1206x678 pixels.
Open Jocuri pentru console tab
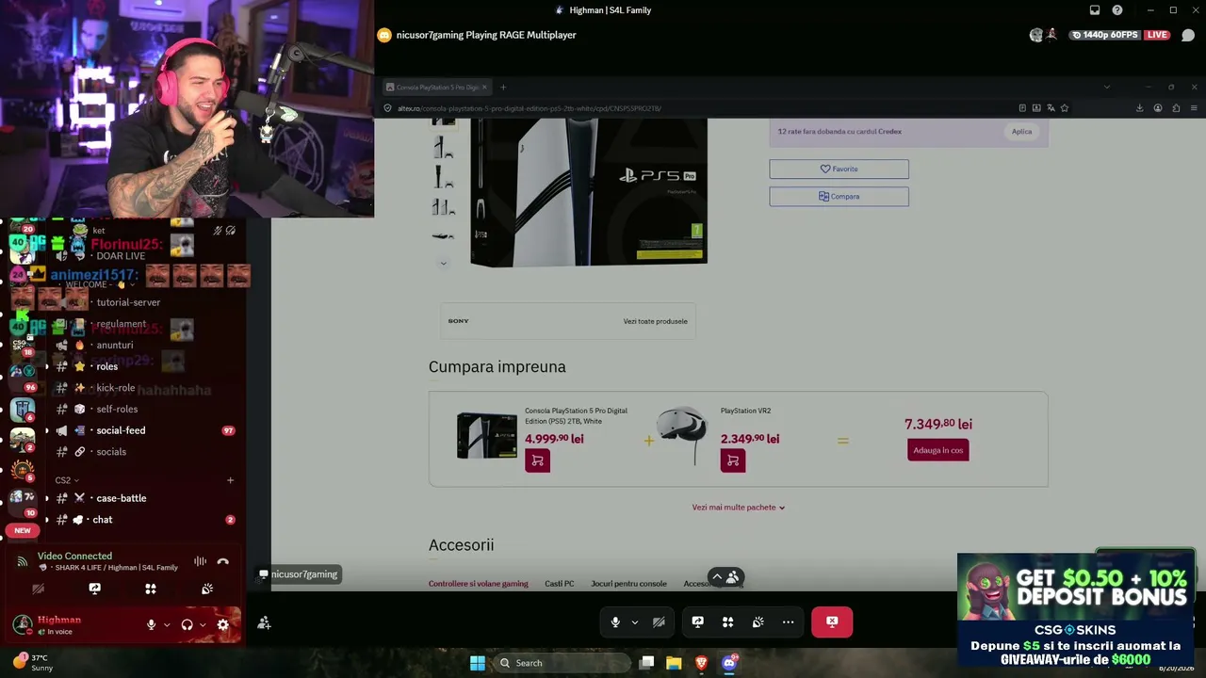[x=628, y=584]
